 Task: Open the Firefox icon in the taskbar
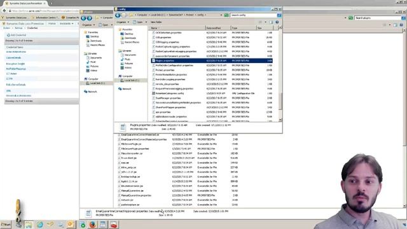point(92,225)
